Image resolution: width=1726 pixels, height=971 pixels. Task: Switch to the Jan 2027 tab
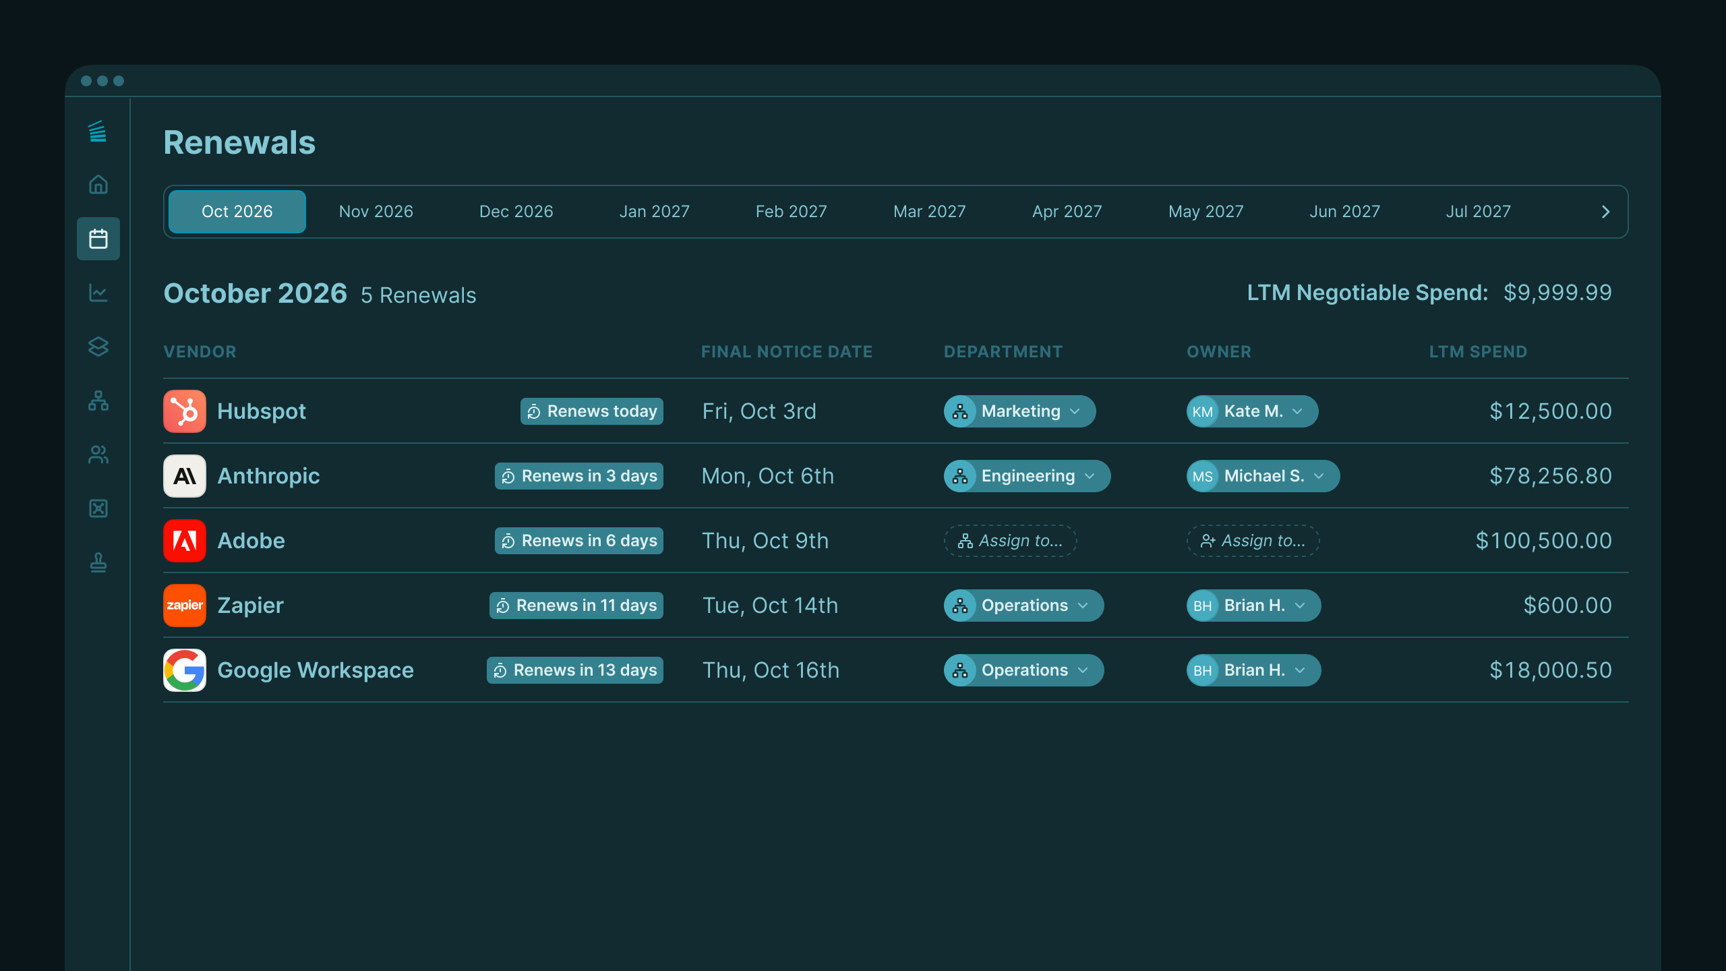pyautogui.click(x=655, y=212)
